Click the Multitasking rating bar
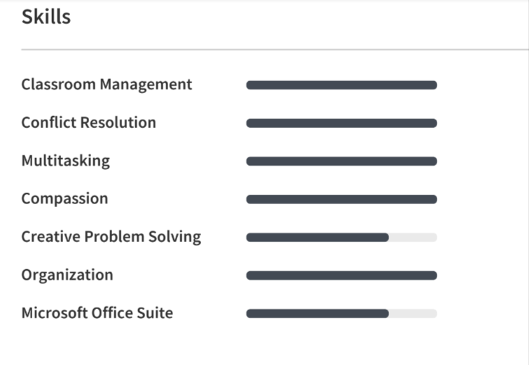The width and height of the screenshot is (529, 365). tap(342, 162)
